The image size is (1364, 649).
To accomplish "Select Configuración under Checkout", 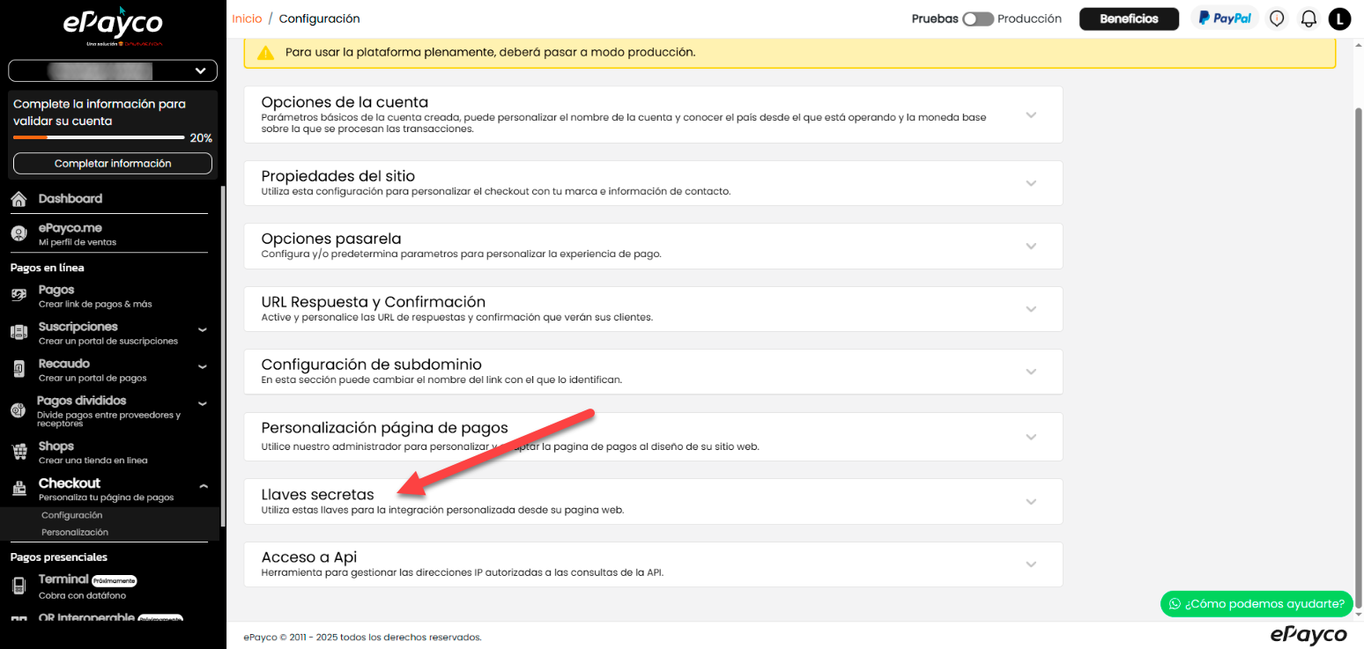I will click(72, 515).
